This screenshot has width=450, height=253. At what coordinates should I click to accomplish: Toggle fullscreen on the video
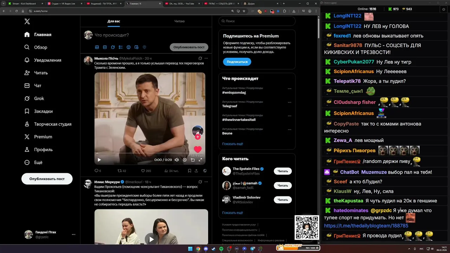[200, 160]
